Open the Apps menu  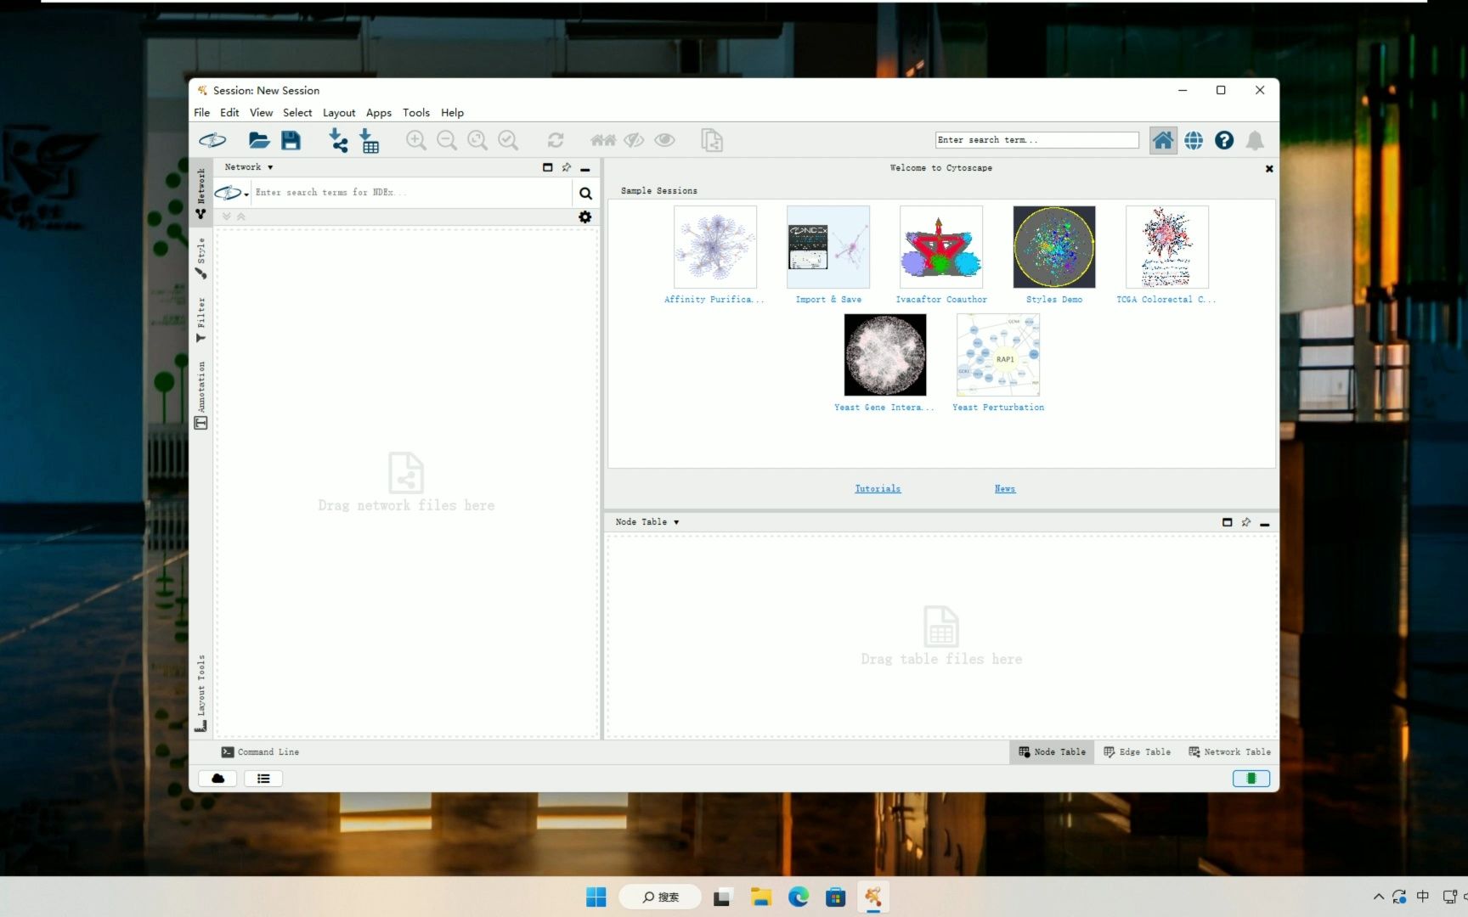[379, 112]
